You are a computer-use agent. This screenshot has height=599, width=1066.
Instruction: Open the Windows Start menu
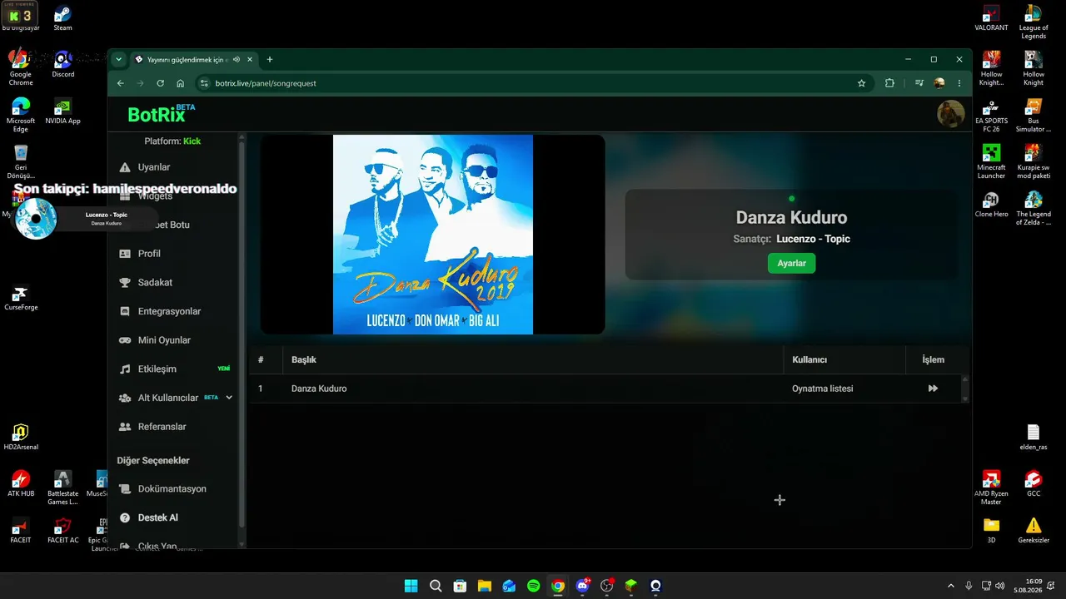point(411,586)
